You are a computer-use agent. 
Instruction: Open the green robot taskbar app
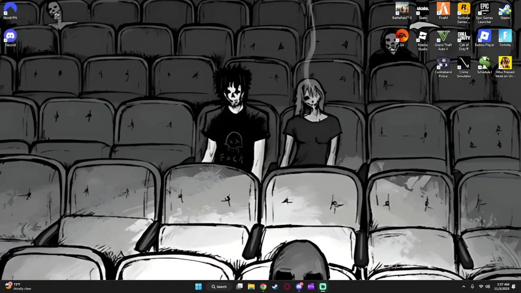(x=323, y=286)
